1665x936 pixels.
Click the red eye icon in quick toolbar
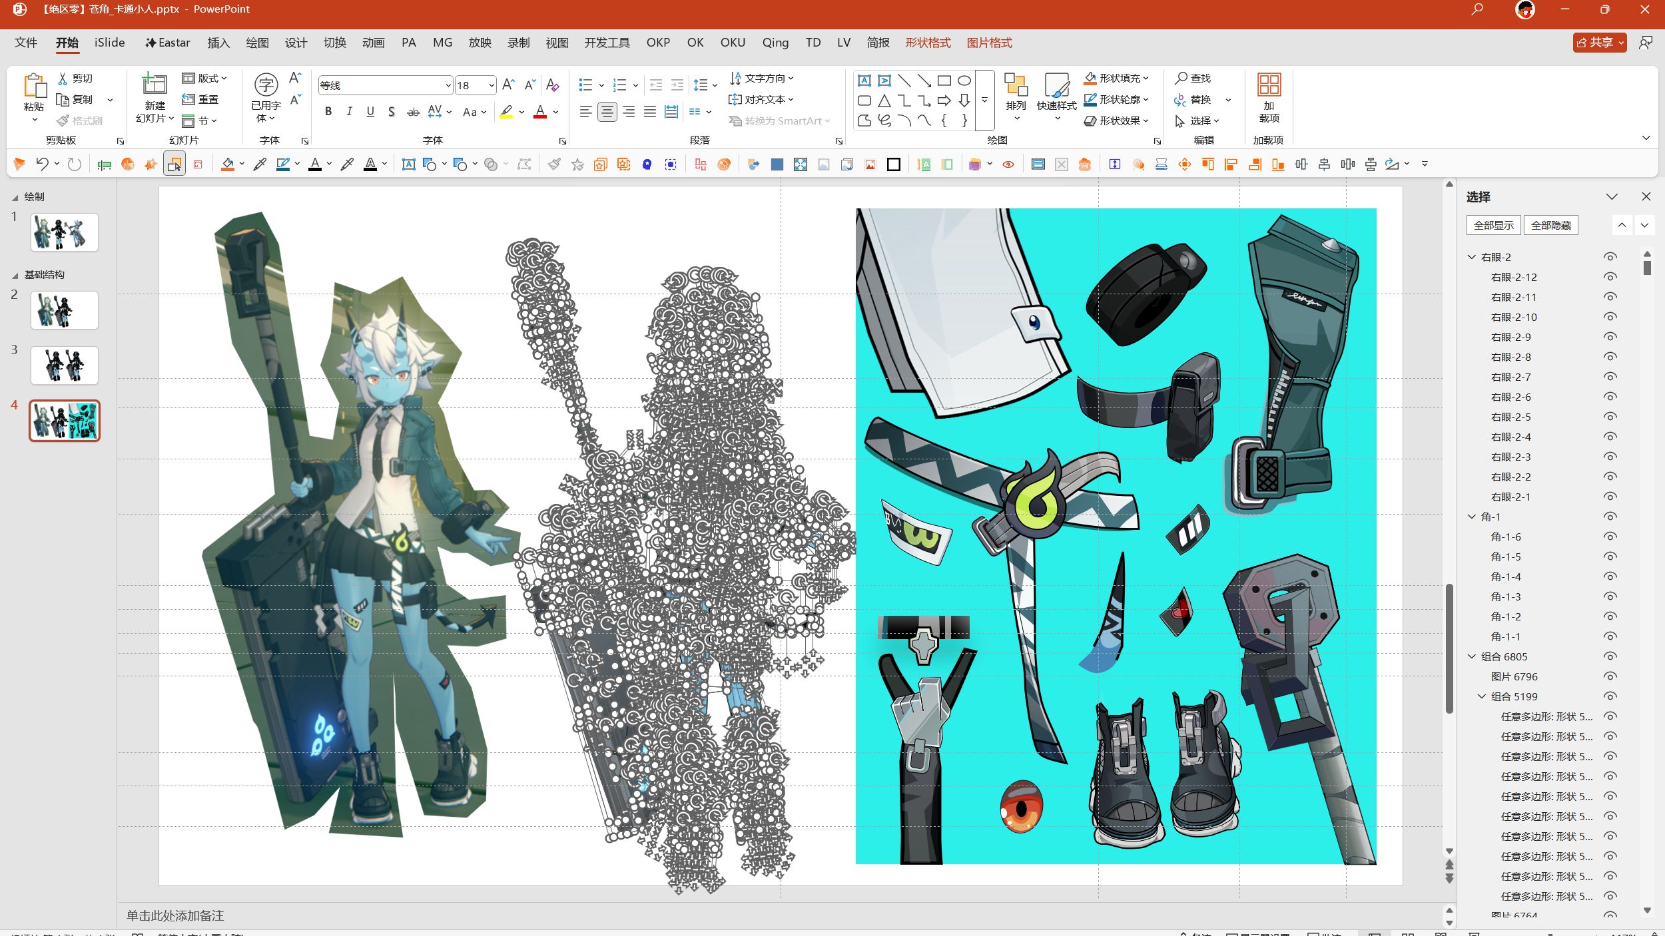point(1008,164)
